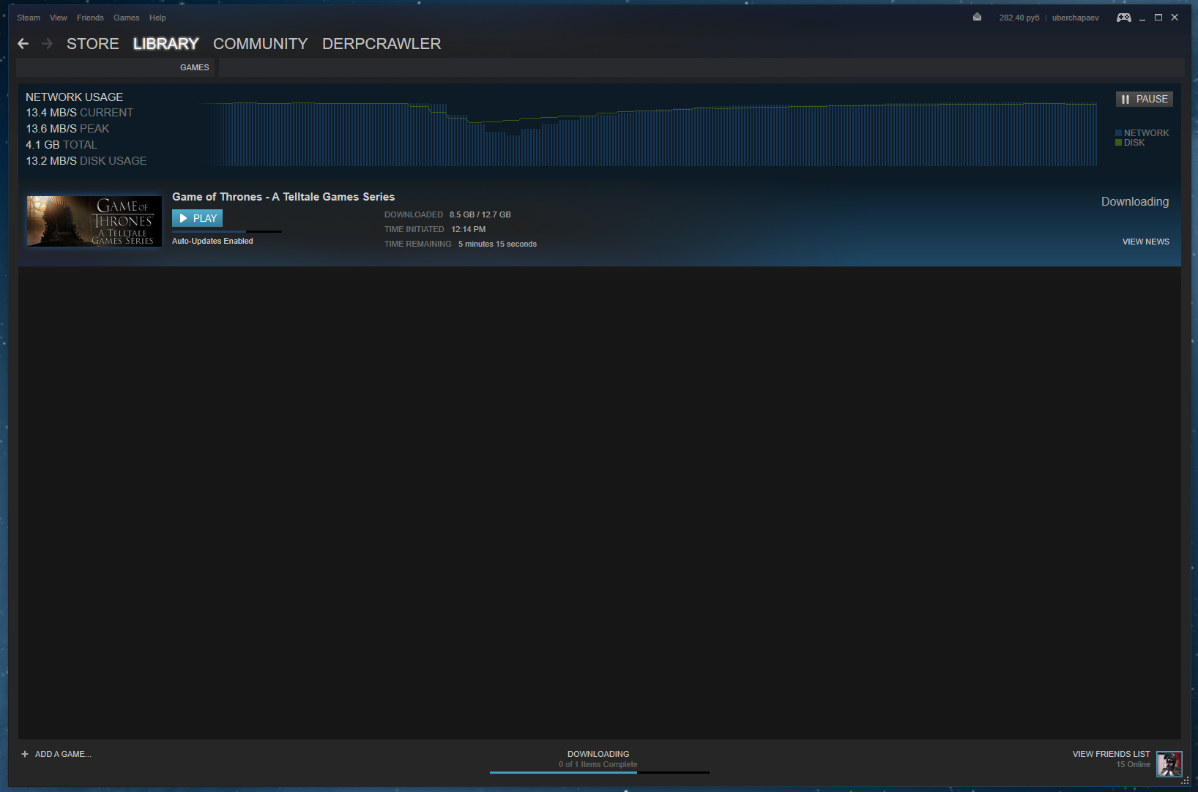Click the plus icon beside Add a Game
The image size is (1198, 792).
click(25, 754)
